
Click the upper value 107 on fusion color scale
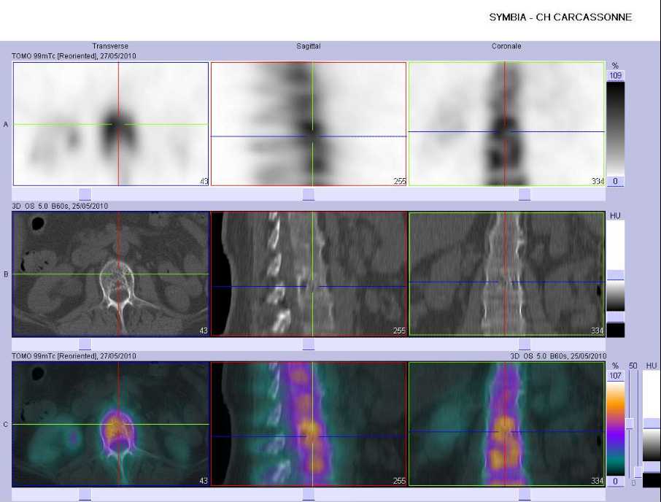[616, 376]
